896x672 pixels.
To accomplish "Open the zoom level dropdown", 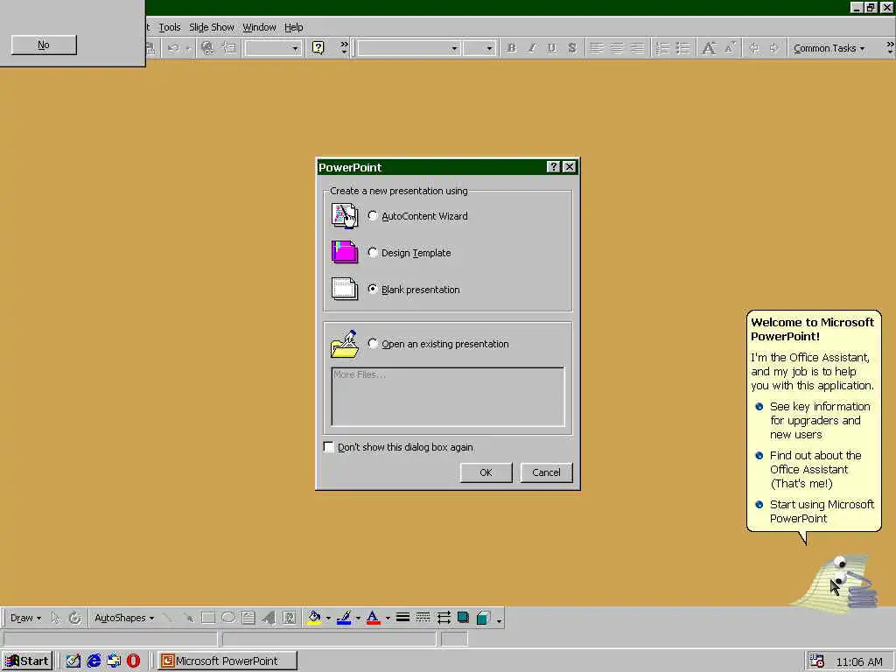I will [x=295, y=49].
